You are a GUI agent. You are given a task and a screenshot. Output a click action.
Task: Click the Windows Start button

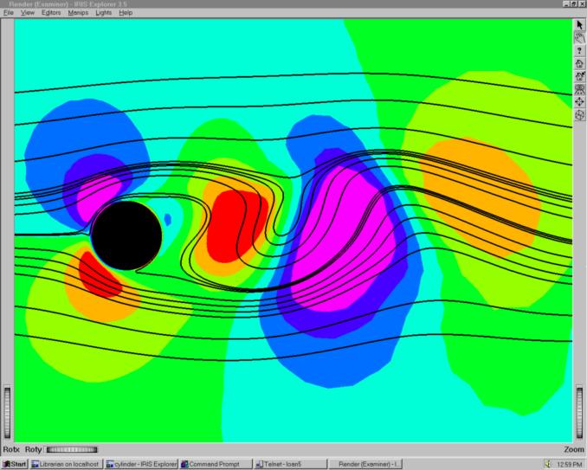click(x=15, y=464)
